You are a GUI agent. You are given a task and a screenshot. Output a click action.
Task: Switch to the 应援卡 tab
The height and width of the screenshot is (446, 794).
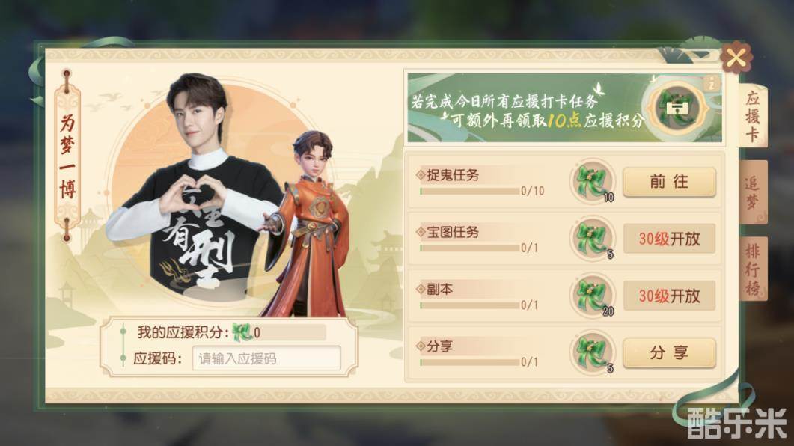click(x=753, y=117)
